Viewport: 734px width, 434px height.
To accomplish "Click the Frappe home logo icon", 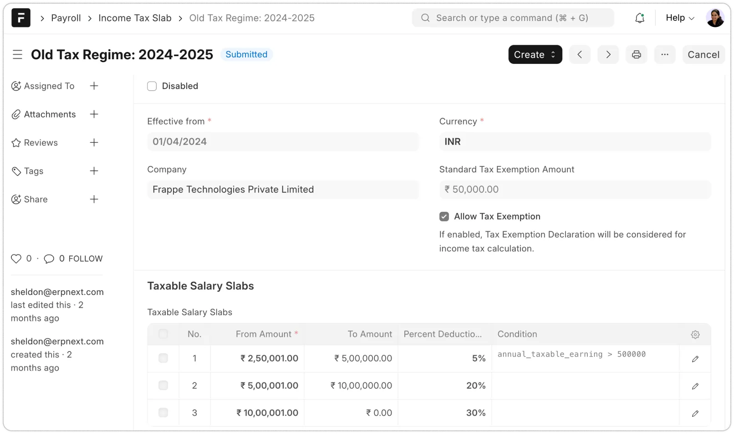I will pos(21,18).
